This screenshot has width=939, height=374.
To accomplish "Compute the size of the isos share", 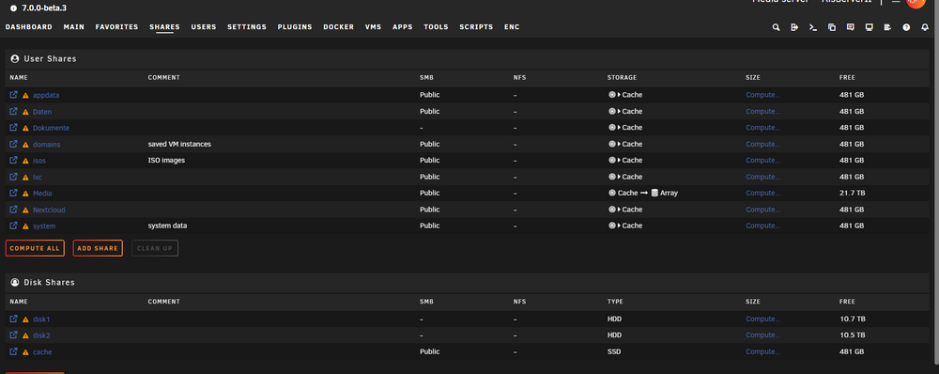I will coord(762,160).
